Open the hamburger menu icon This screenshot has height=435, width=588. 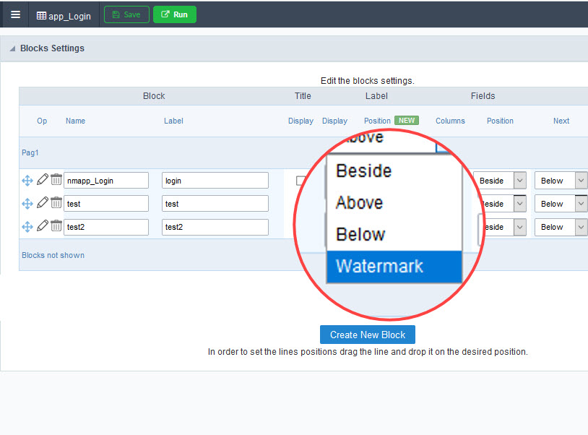tap(15, 14)
